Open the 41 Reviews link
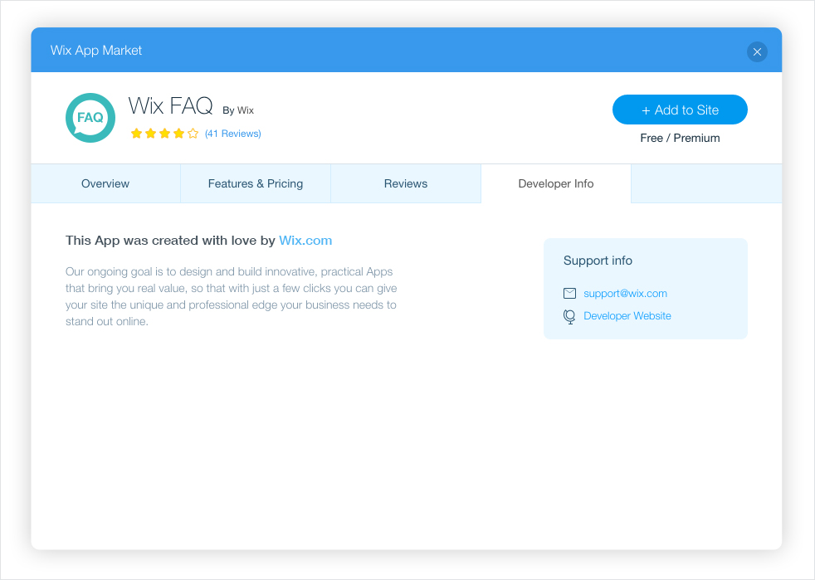Image resolution: width=815 pixels, height=580 pixels. click(x=233, y=134)
